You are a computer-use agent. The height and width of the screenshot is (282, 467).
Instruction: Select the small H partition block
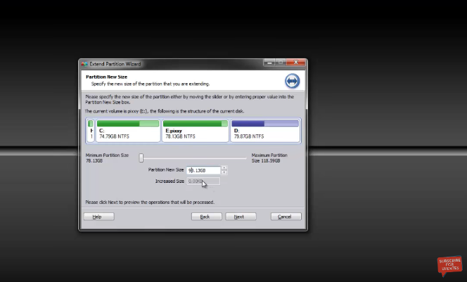click(90, 130)
